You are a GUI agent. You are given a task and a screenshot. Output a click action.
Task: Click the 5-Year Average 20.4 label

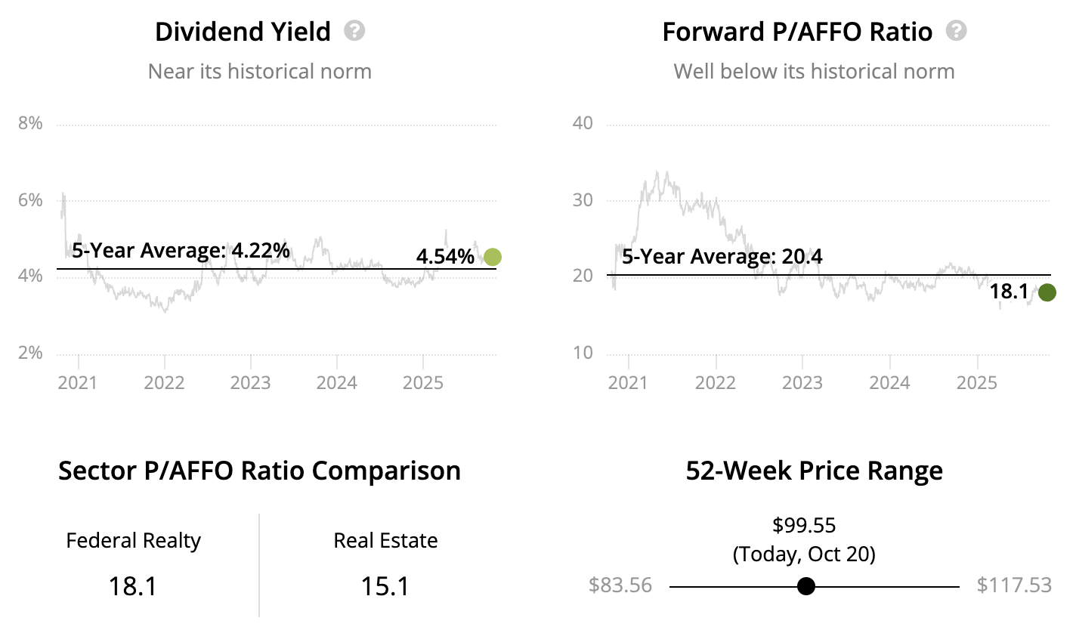point(722,257)
